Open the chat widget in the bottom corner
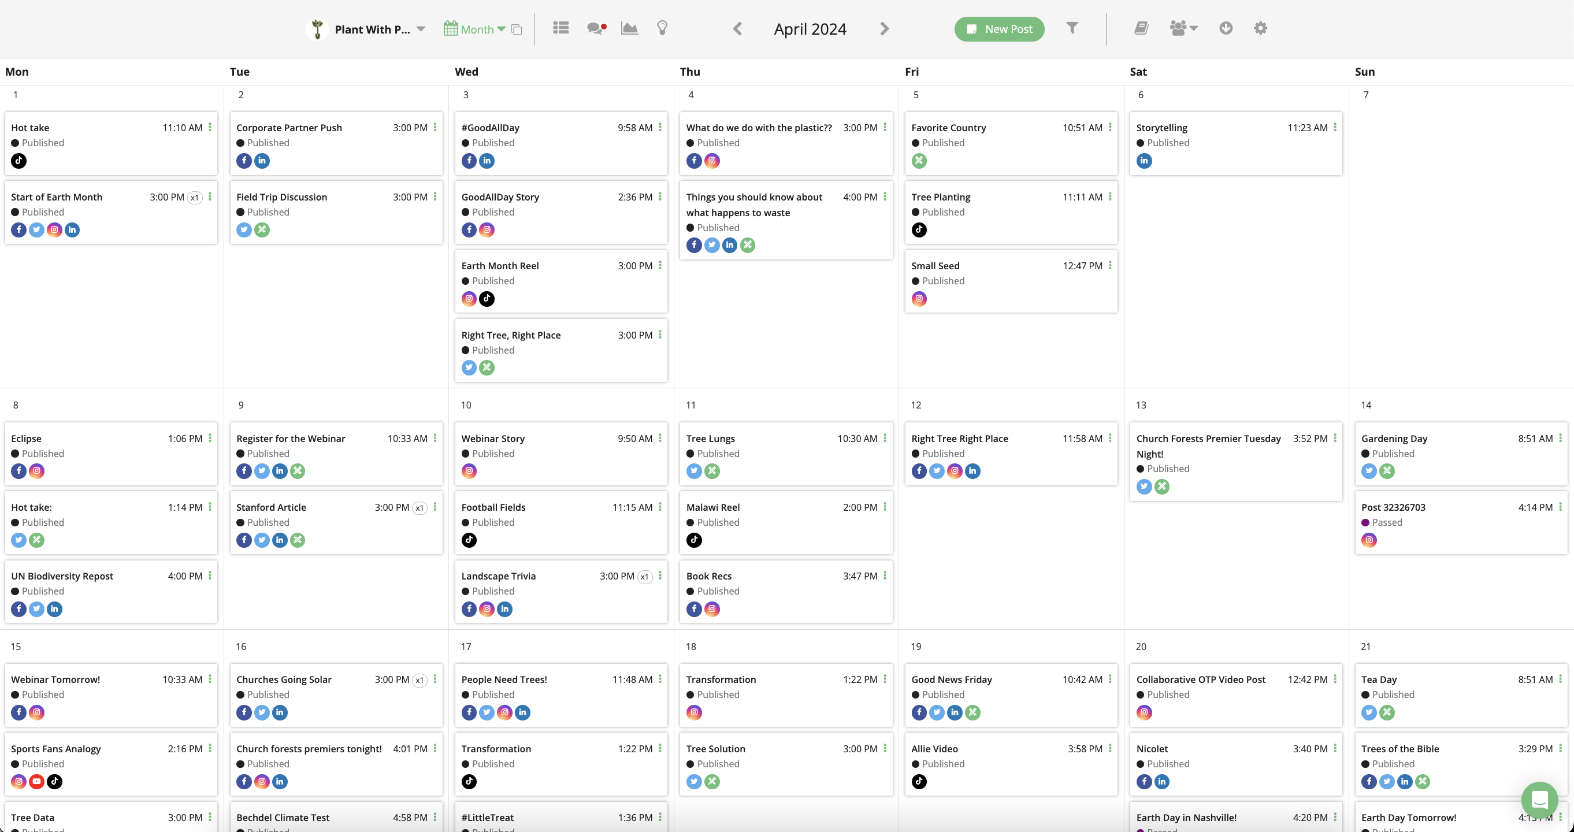 [x=1539, y=801]
